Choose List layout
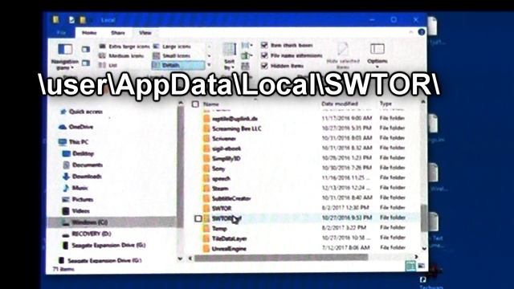The image size is (514, 289). (108, 66)
